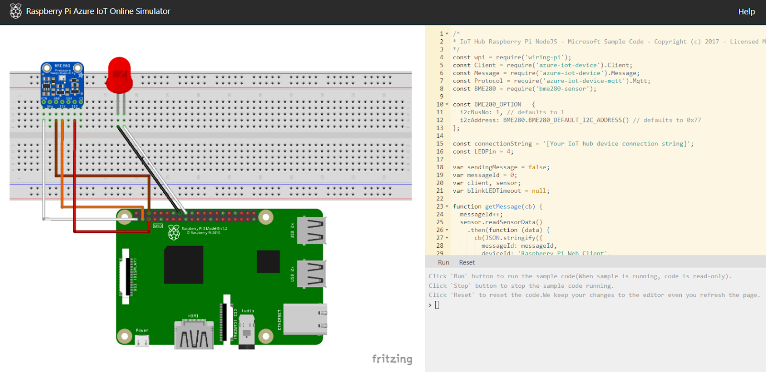Click 'Raspberry Pi Azure IoT Online Simulator' title

98,11
